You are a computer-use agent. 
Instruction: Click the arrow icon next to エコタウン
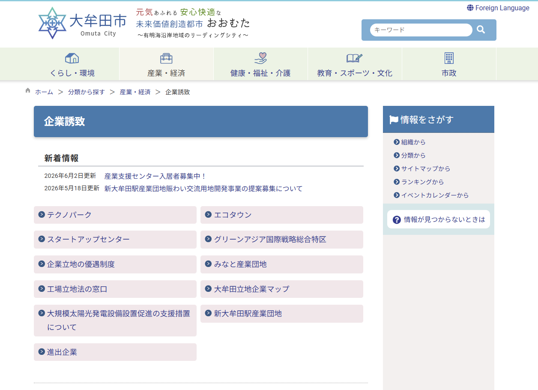[208, 214]
